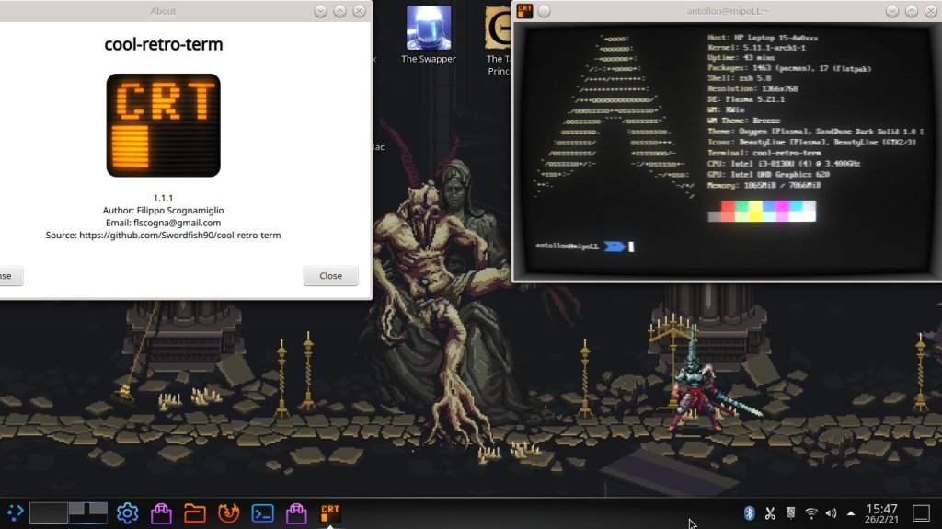Open System Settings from the taskbar
Screen dimensions: 942x529
coord(127,512)
